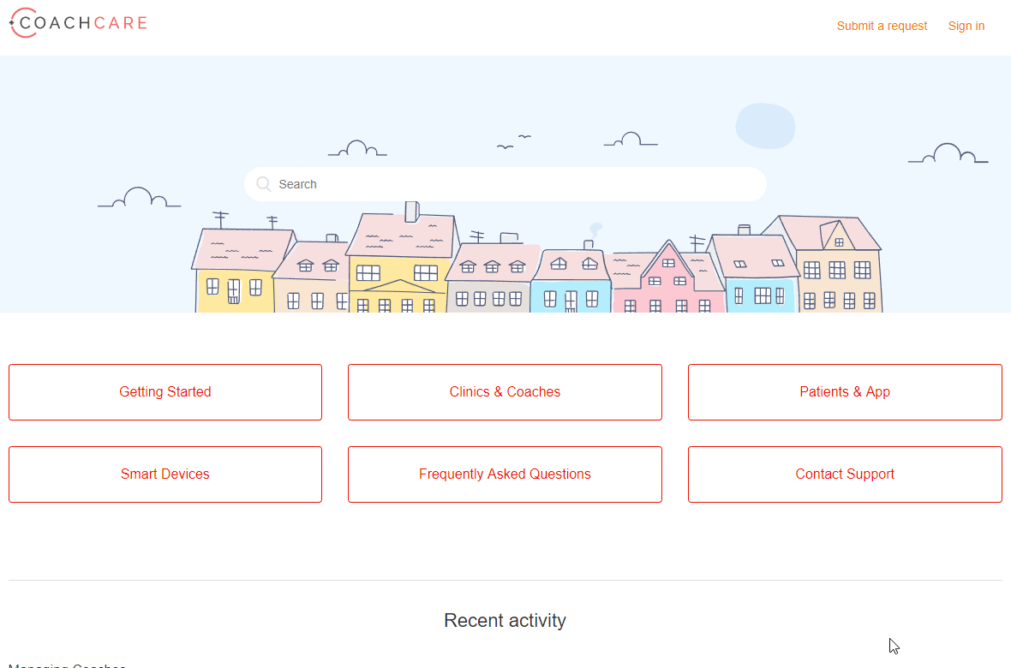This screenshot has height=668, width=1011.
Task: Click the magnifying glass search icon
Action: click(264, 184)
